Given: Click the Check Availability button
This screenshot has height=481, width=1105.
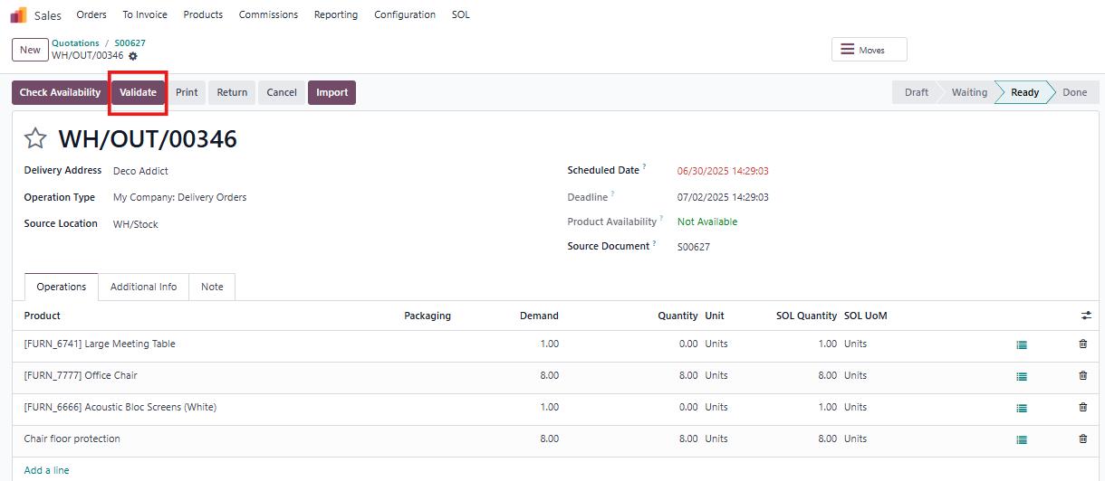Looking at the screenshot, I should coord(60,92).
